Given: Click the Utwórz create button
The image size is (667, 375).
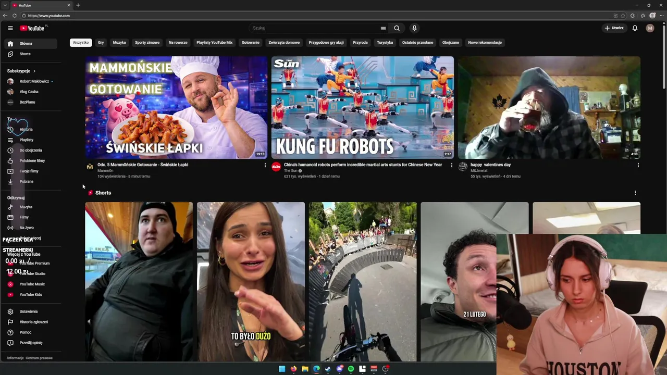Looking at the screenshot, I should click(614, 28).
